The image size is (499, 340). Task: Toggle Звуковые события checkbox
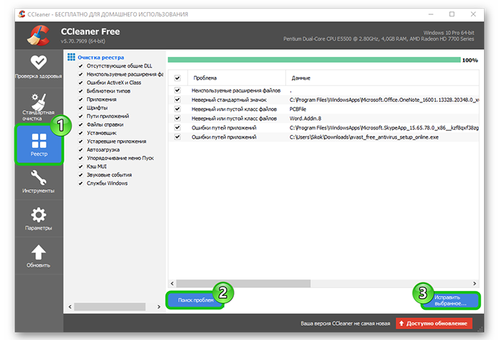click(81, 175)
